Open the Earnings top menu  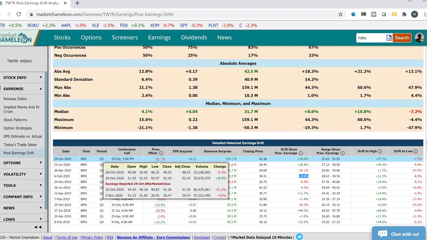pyautogui.click(x=159, y=38)
